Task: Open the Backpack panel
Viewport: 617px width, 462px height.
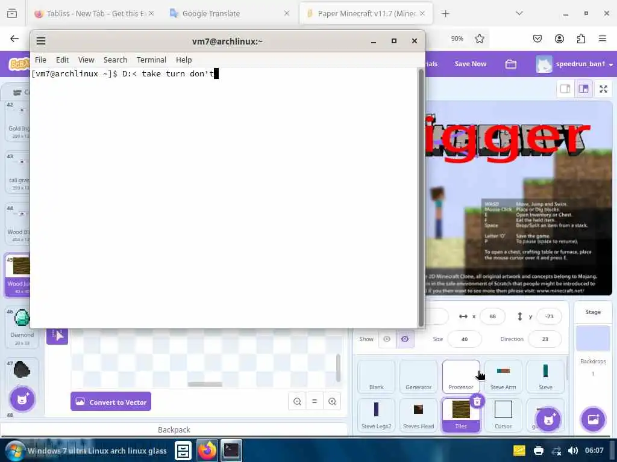Action: [174, 430]
